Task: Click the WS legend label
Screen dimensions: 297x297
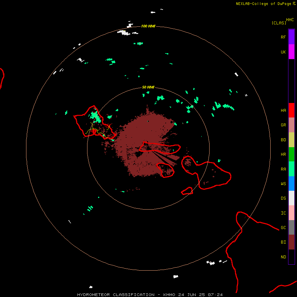Action: click(x=283, y=184)
